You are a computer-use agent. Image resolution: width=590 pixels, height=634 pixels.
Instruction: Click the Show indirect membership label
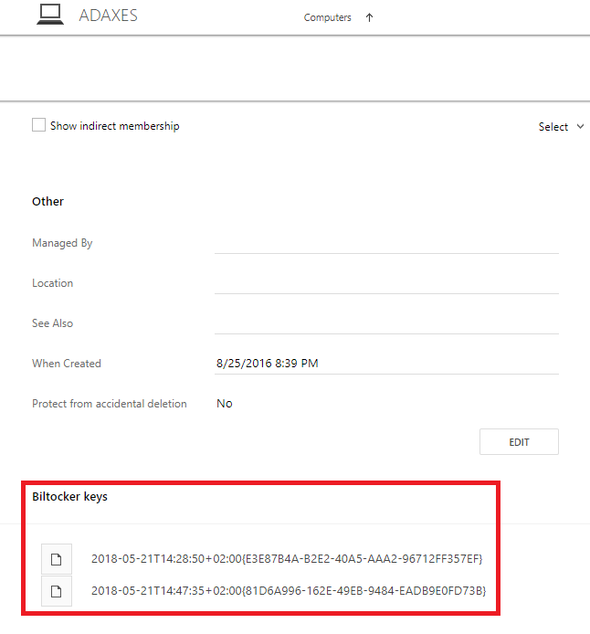pos(115,126)
